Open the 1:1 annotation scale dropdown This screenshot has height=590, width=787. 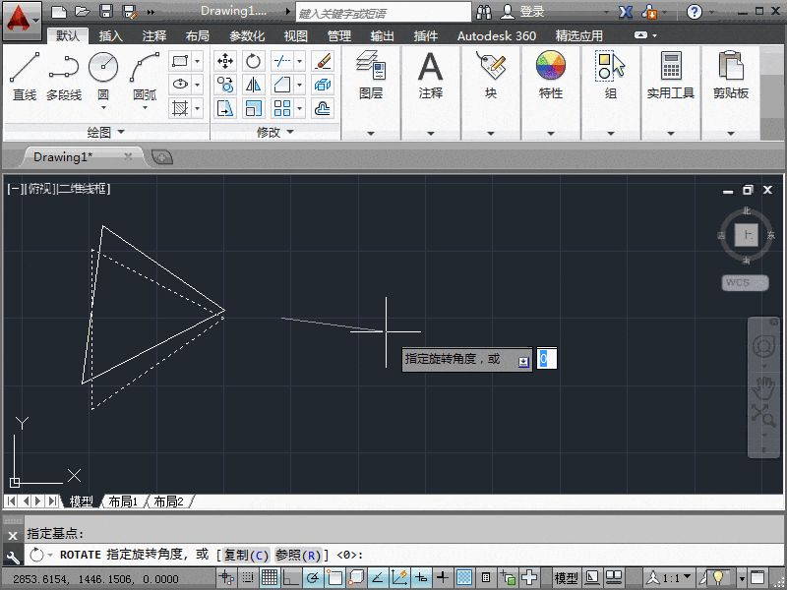click(686, 577)
